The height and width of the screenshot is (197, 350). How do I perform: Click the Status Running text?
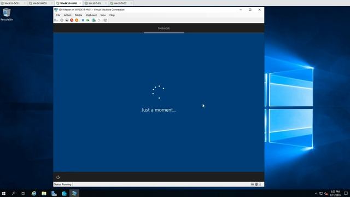pos(62,184)
